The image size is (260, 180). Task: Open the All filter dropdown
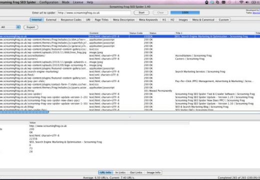(10, 27)
